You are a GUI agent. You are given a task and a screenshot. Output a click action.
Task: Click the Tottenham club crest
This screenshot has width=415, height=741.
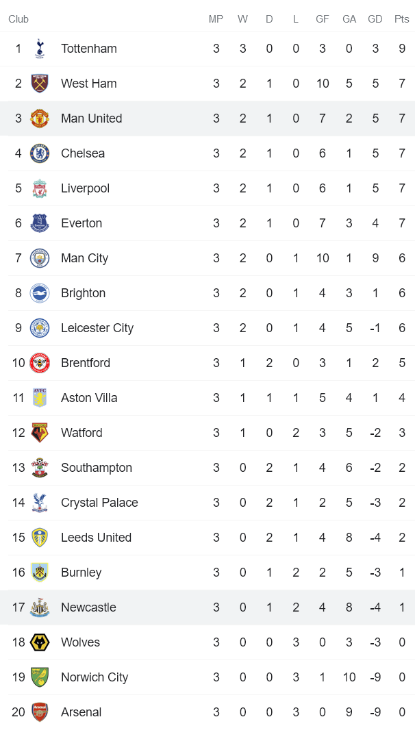pos(39,49)
